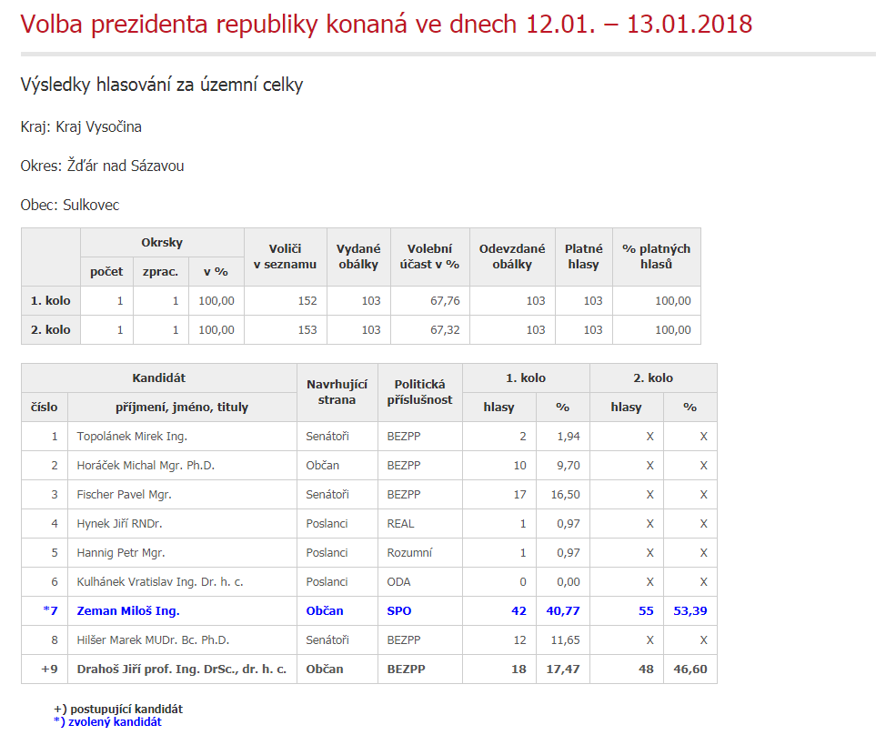The width and height of the screenshot is (896, 745).
Task: Click Fischer's percentage '16,50'
Action: [x=565, y=494]
